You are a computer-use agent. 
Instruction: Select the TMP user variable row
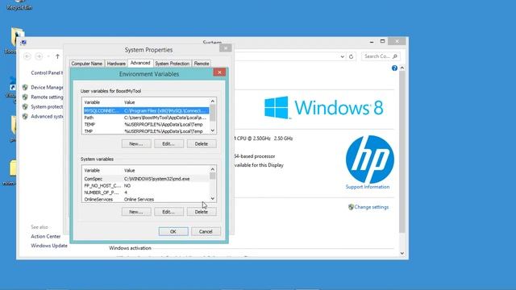click(146, 131)
